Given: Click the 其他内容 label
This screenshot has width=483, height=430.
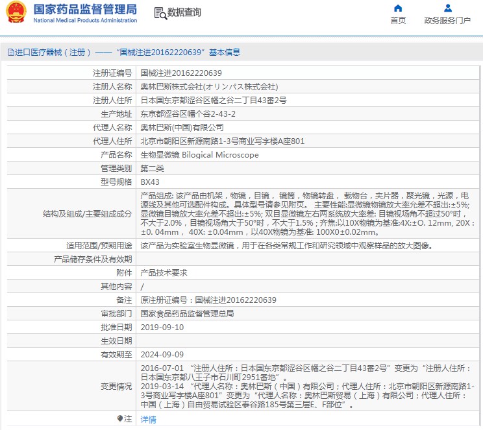Looking at the screenshot, I should (x=116, y=287).
